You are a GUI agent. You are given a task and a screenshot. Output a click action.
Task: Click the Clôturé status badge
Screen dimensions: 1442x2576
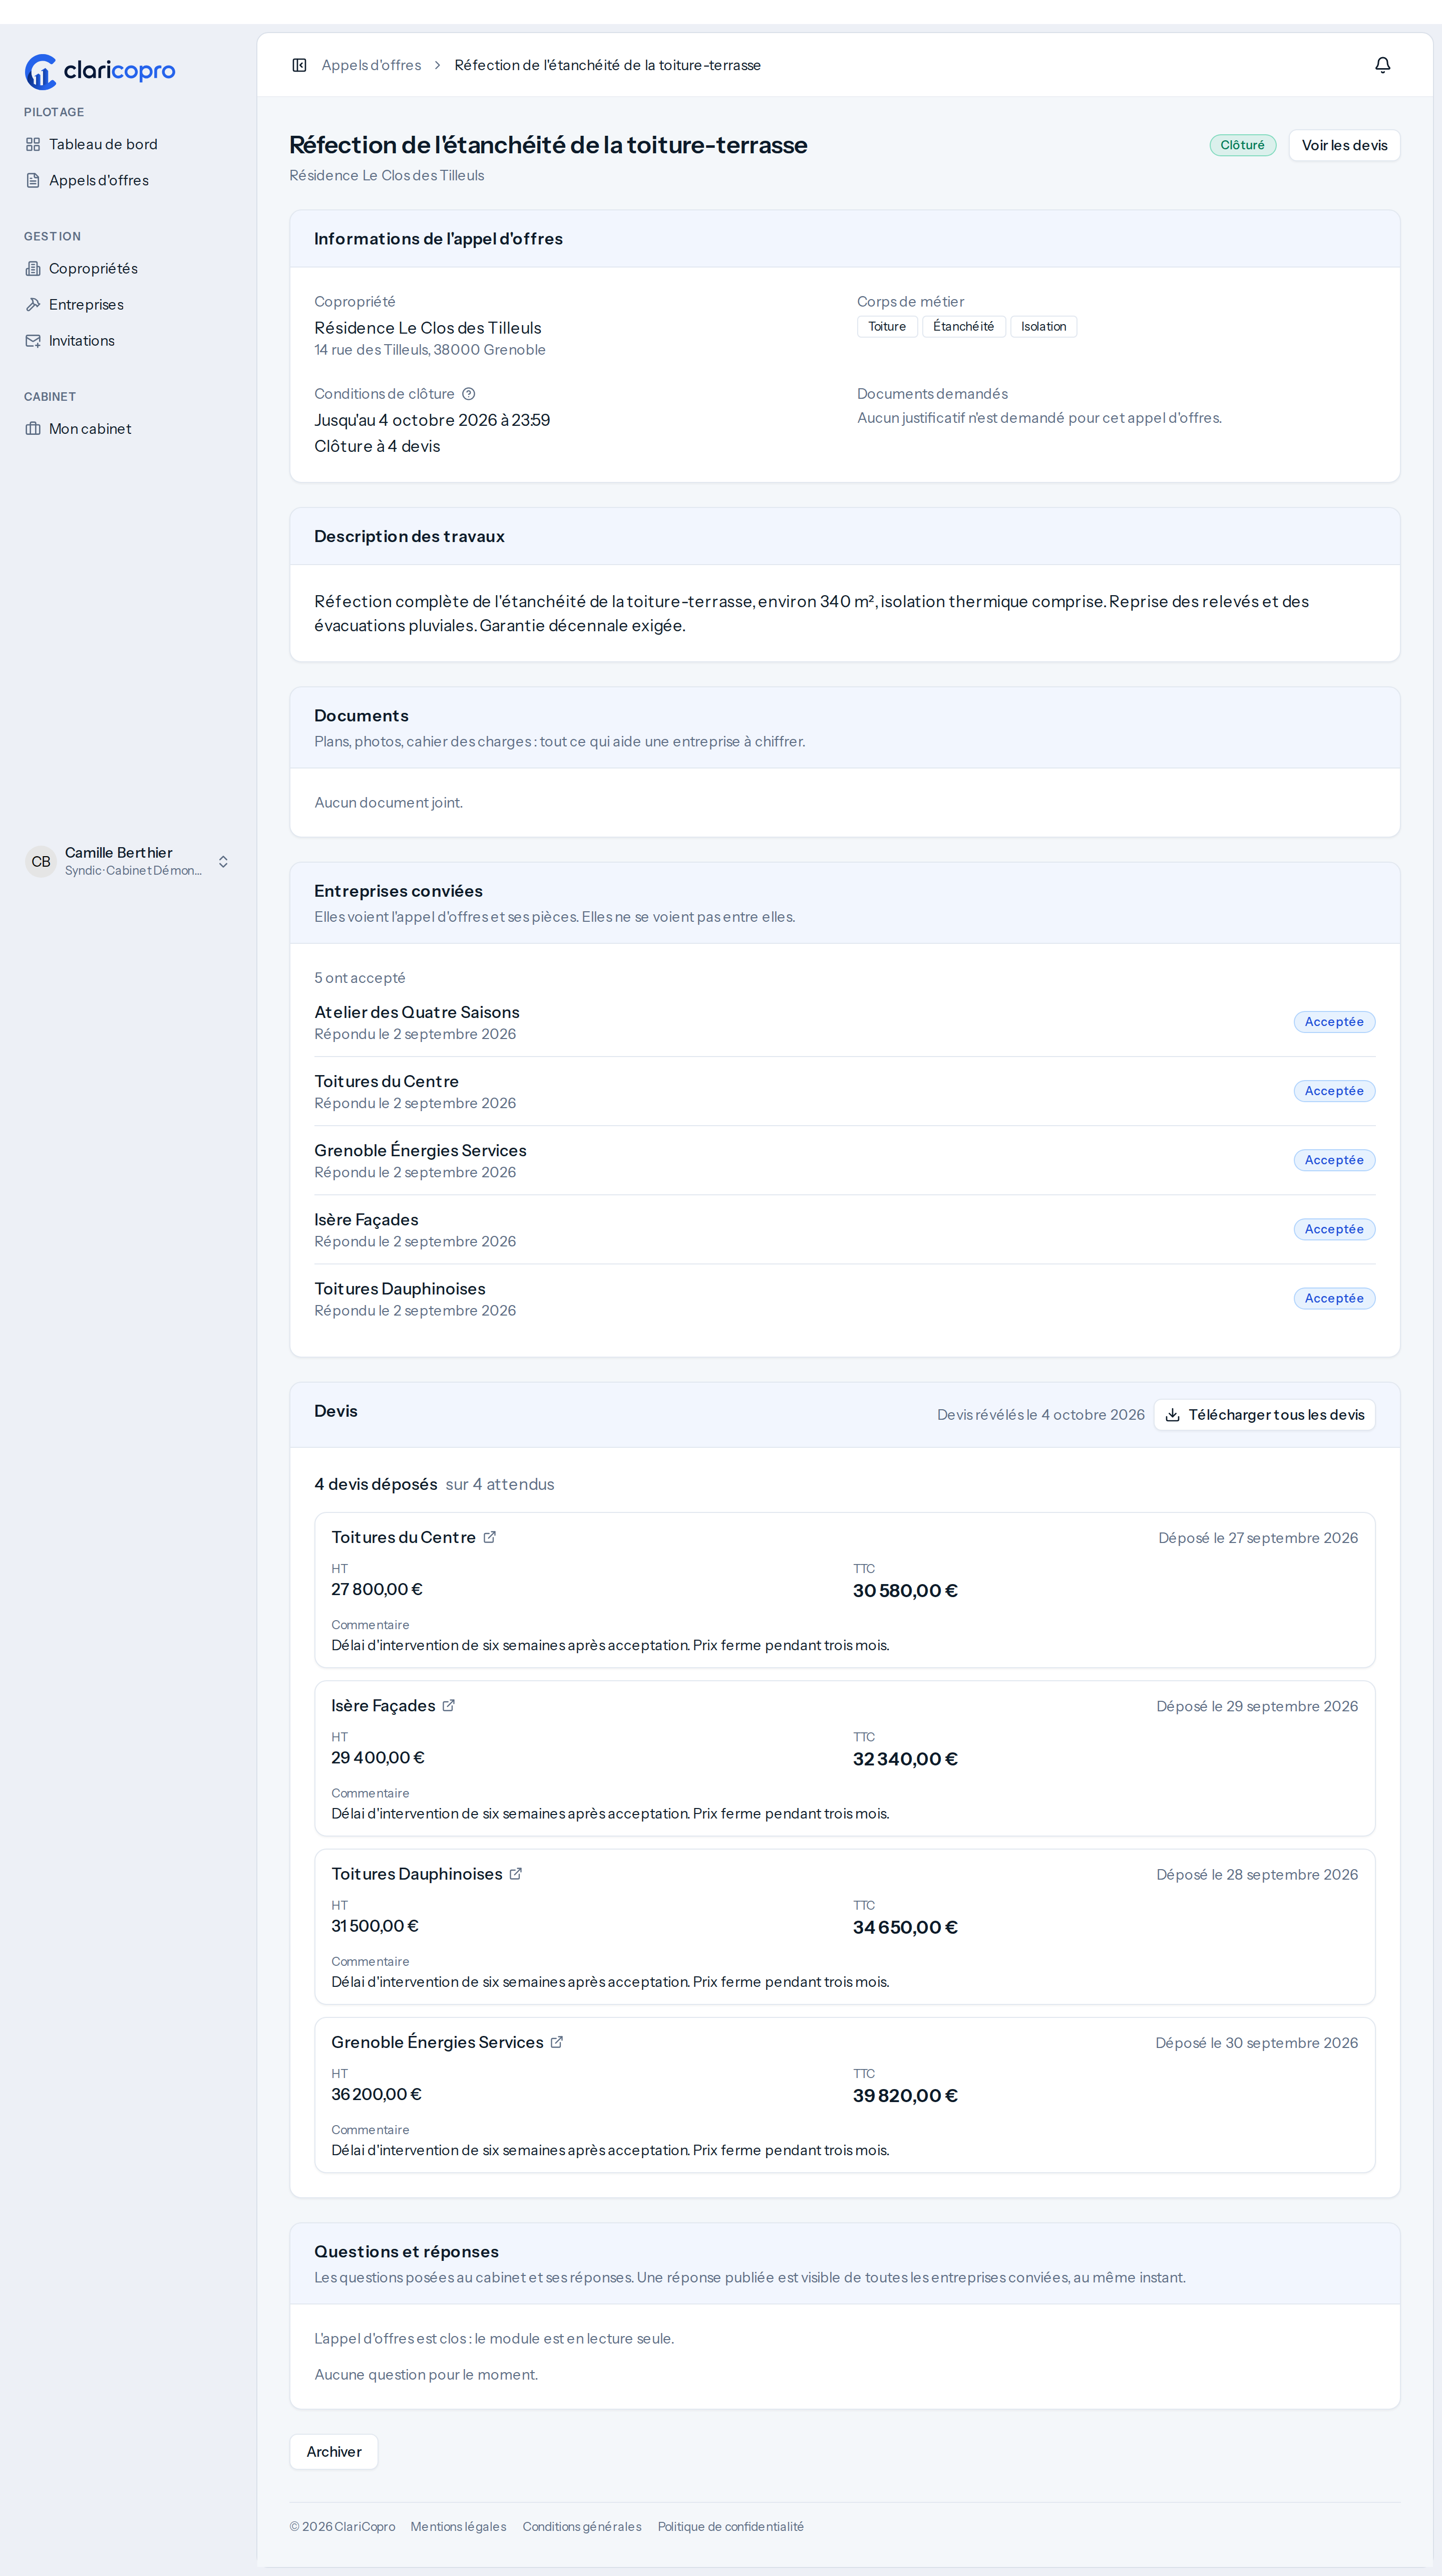click(1242, 145)
